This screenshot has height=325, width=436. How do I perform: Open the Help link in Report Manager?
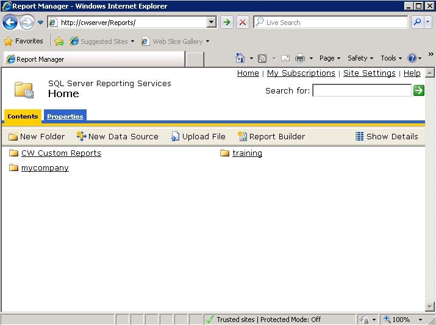pyautogui.click(x=412, y=73)
